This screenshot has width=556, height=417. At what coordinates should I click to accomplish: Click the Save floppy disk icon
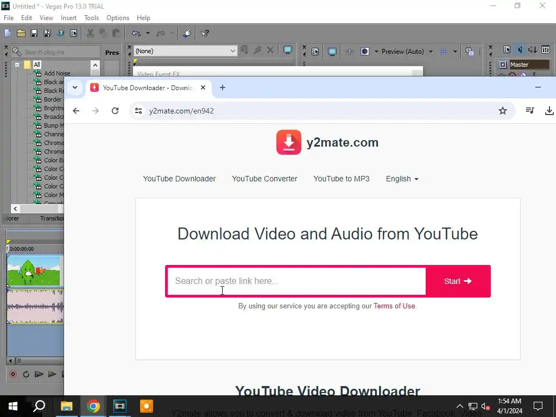34,33
